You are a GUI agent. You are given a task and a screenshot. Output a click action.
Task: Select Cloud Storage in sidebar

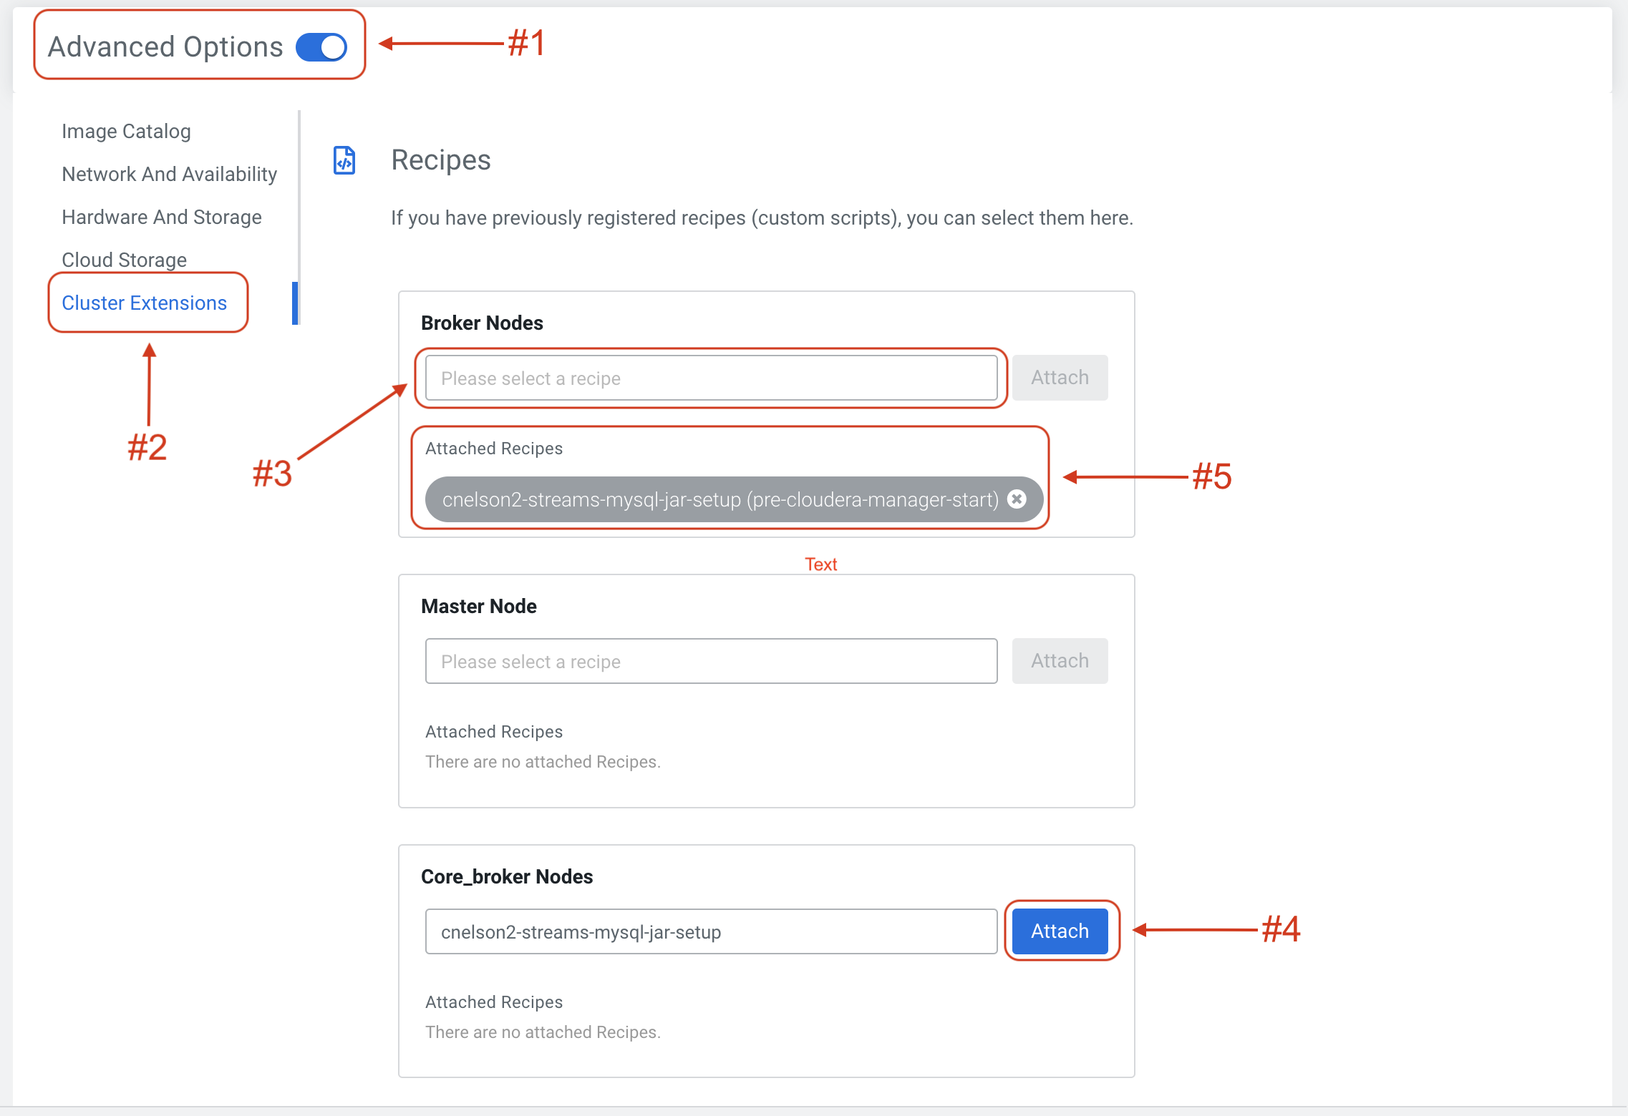pyautogui.click(x=124, y=260)
